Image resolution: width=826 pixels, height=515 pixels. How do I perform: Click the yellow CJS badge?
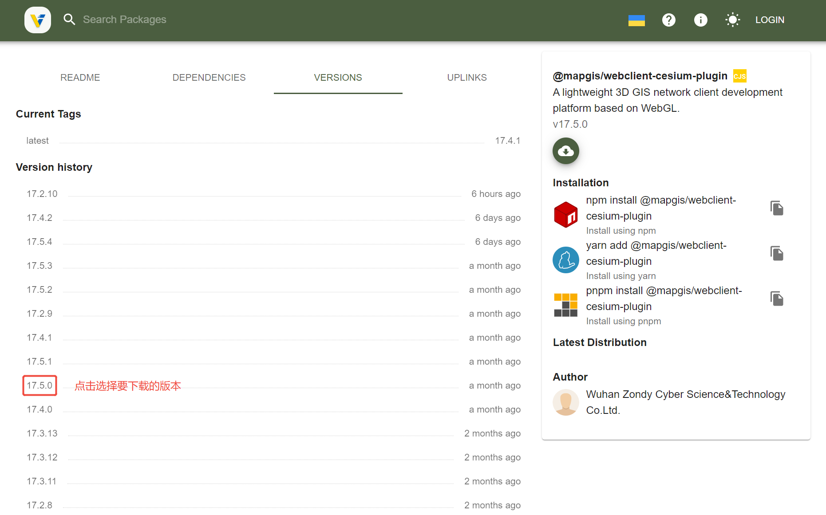[740, 76]
